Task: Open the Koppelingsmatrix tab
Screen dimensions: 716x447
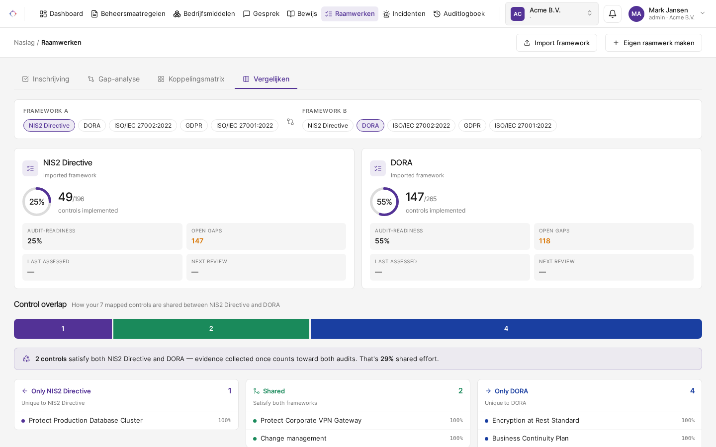Action: pyautogui.click(x=191, y=79)
